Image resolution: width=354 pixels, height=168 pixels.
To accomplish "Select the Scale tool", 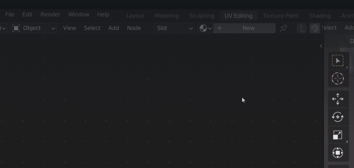I will point(338,135).
